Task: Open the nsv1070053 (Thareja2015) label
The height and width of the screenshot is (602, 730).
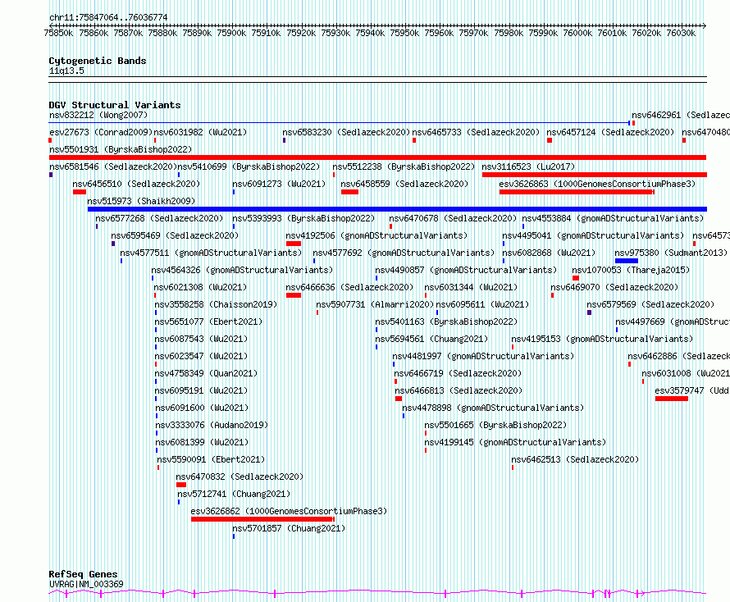Action: (x=631, y=270)
